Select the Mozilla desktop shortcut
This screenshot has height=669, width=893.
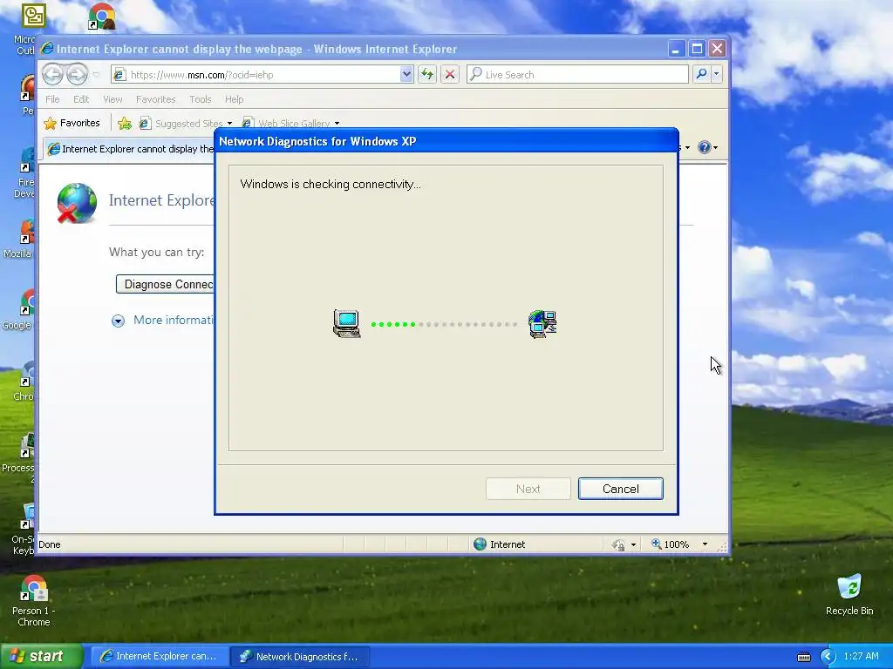pos(18,240)
